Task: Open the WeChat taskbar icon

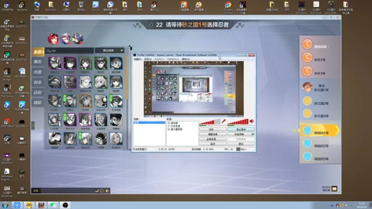Action: tap(53, 205)
